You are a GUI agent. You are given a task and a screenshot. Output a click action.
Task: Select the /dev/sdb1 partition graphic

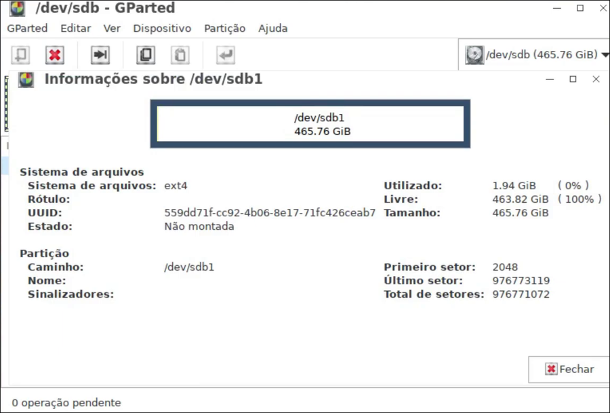tap(310, 124)
